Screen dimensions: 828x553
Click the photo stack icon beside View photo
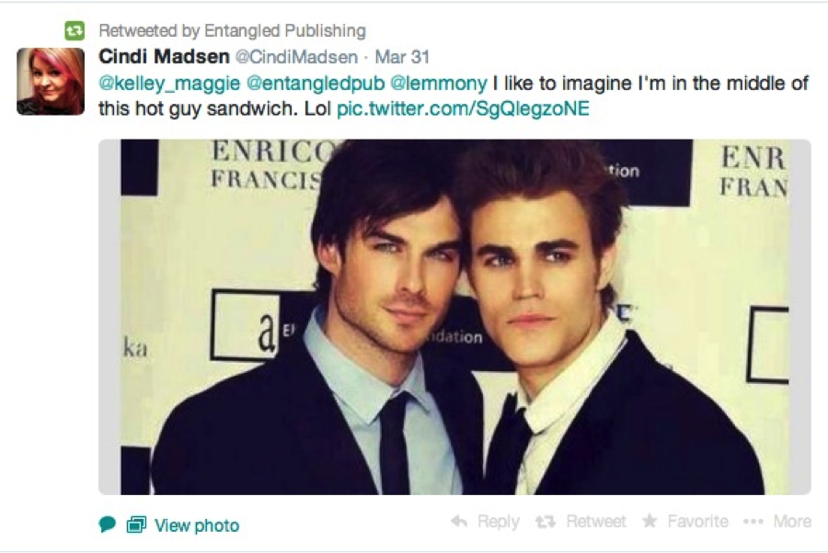(x=136, y=525)
